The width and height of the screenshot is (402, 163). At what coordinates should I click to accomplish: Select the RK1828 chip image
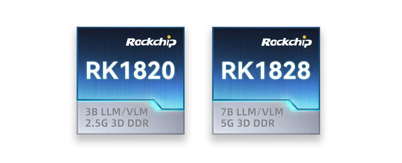(x=266, y=81)
